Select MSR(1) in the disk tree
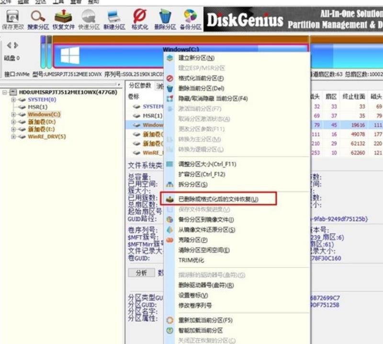 38,107
